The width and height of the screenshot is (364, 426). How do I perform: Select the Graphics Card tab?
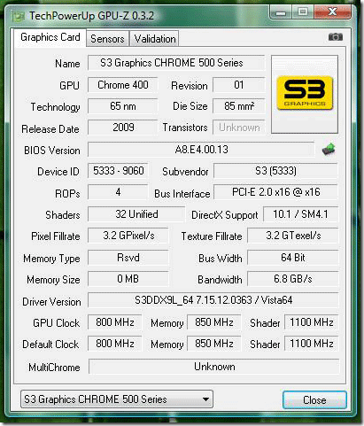[50, 37]
